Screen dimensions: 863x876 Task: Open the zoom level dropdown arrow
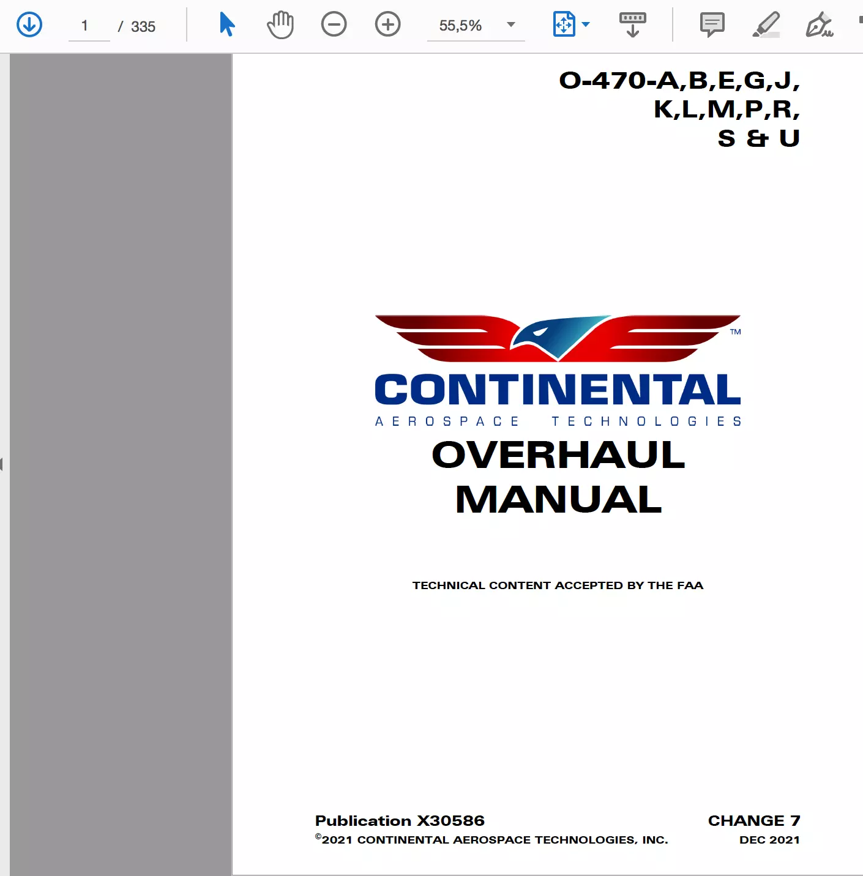511,25
